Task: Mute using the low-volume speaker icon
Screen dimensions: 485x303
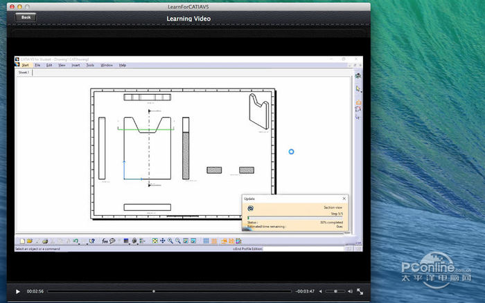Action: click(320, 291)
